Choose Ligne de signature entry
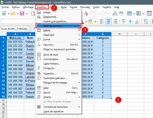The image size is (153, 118). 58,111
